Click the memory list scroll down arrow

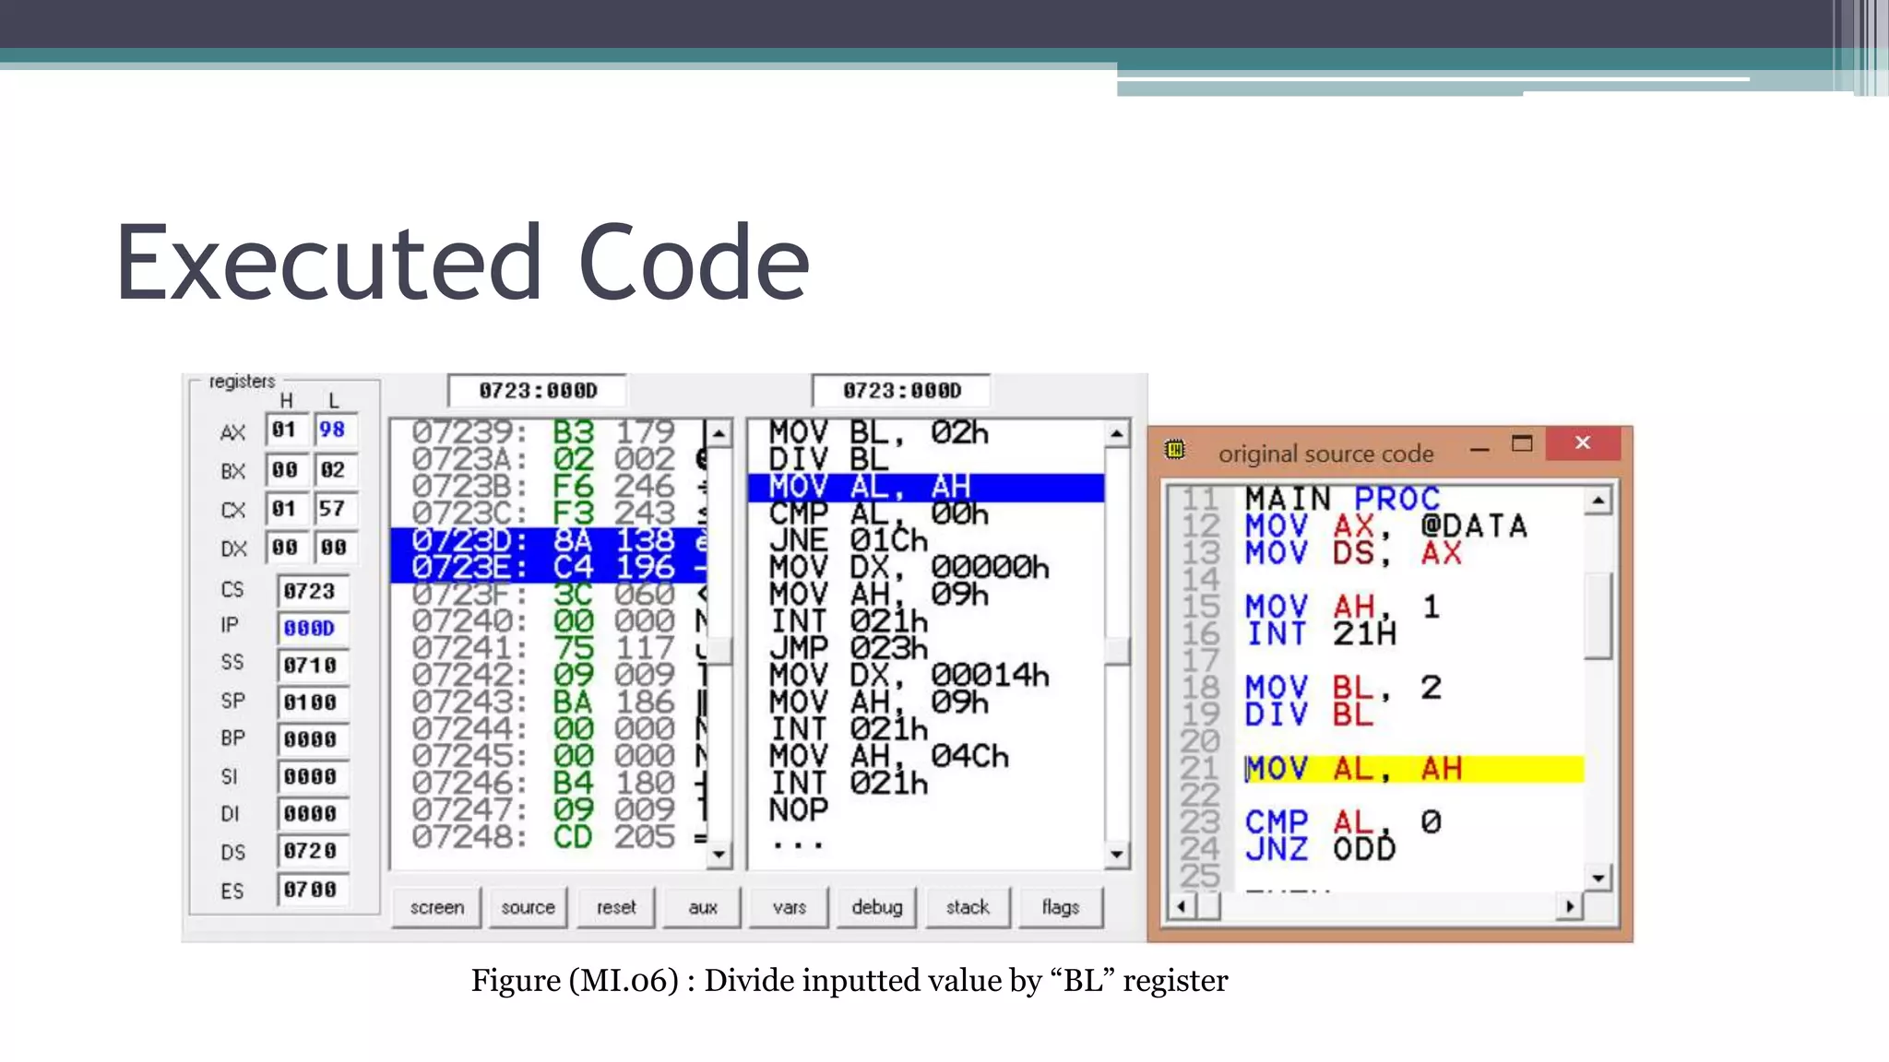(719, 855)
